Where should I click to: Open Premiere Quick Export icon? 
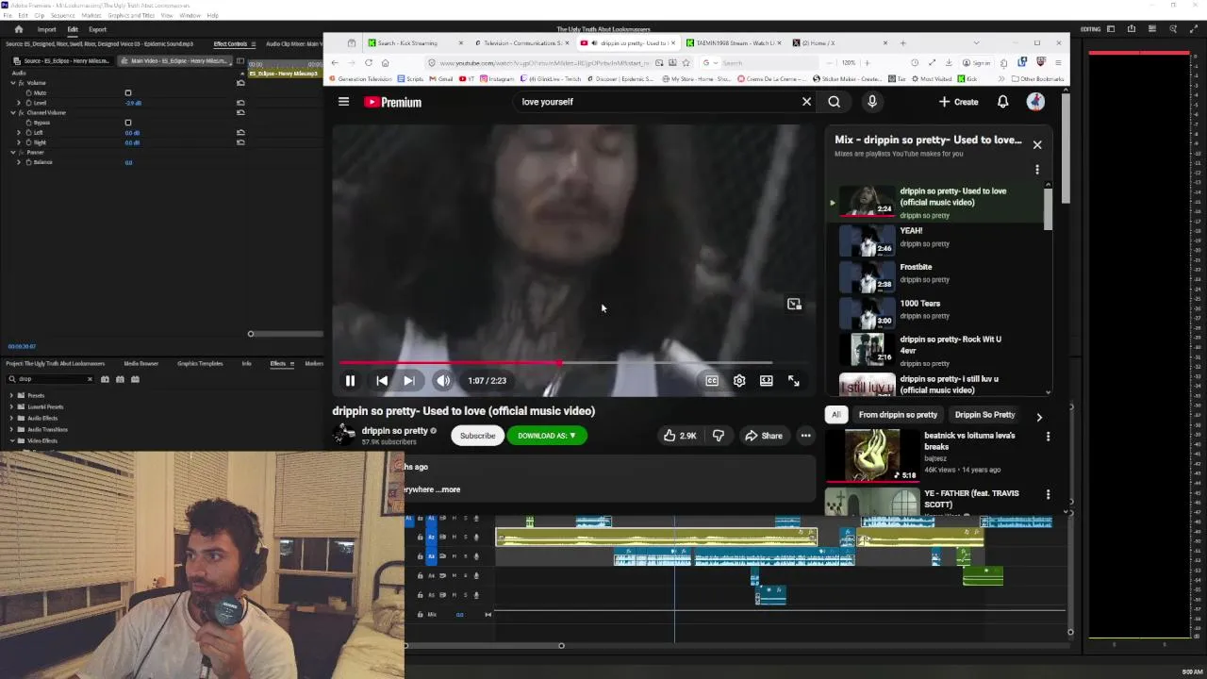pos(1132,29)
